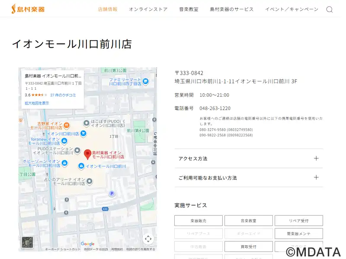This screenshot has width=346, height=259.
Task: Switch to satellite view thumbnail
Action: [28, 242]
